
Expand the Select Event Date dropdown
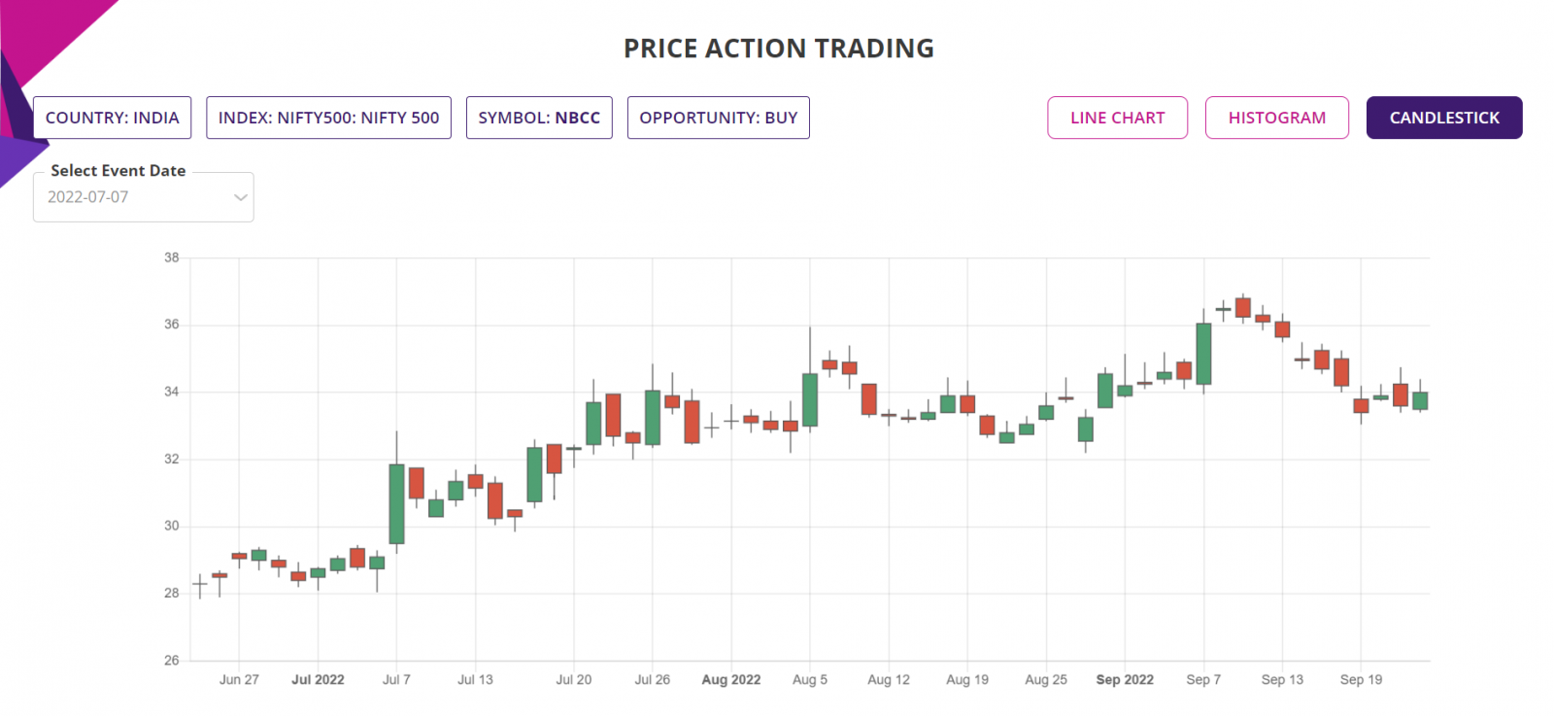click(x=144, y=197)
